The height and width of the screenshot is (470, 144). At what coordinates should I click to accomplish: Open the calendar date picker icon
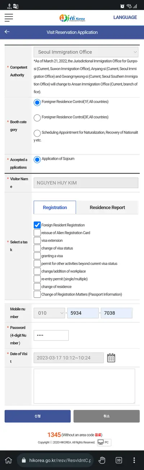click(x=111, y=358)
